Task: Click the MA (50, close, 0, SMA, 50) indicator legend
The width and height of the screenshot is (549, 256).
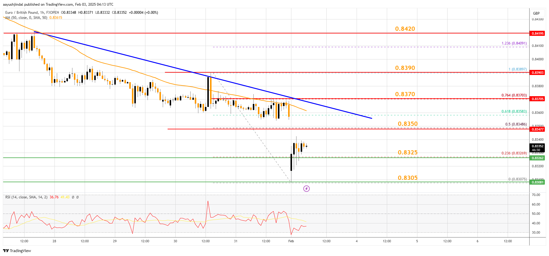Action: tap(26, 18)
